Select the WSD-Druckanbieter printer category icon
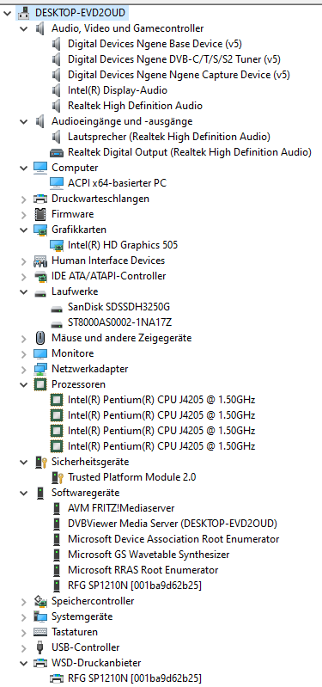The image size is (322, 687). (40, 663)
